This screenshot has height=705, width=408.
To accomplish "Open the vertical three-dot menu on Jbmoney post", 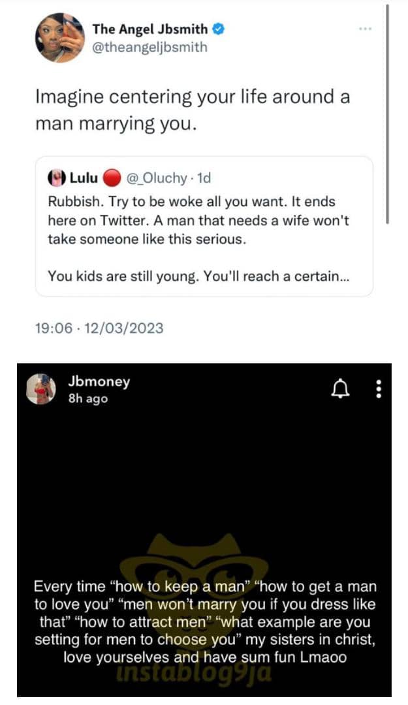I will tap(377, 390).
